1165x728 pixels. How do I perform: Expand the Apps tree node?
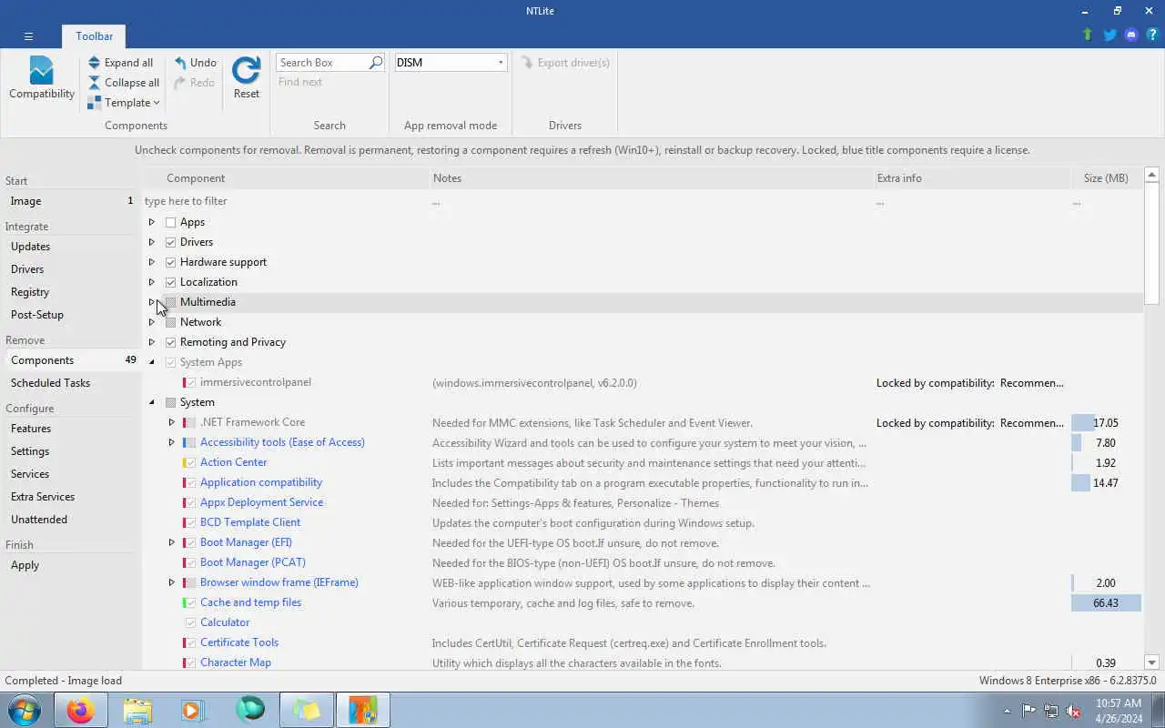pos(152,222)
